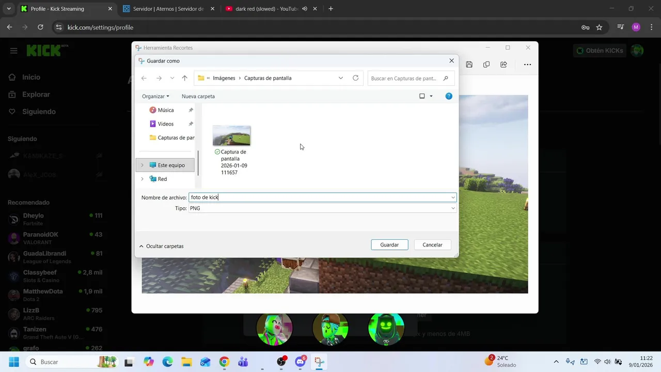
Task: Select Este equipo in navigation pane
Action: pos(165,165)
